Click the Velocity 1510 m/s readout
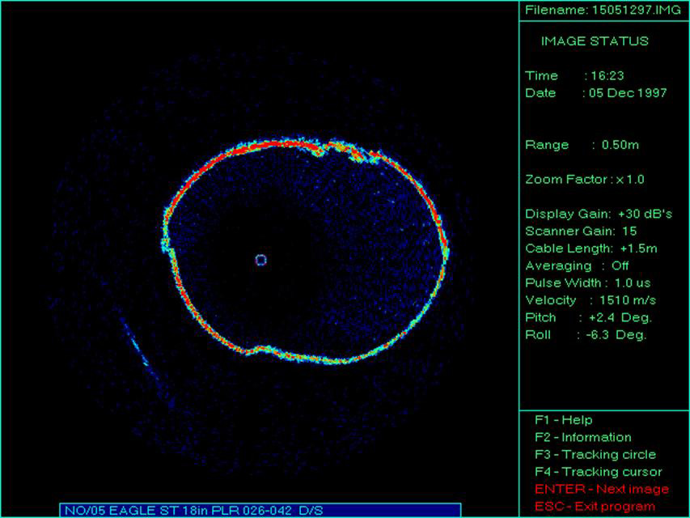 click(591, 300)
